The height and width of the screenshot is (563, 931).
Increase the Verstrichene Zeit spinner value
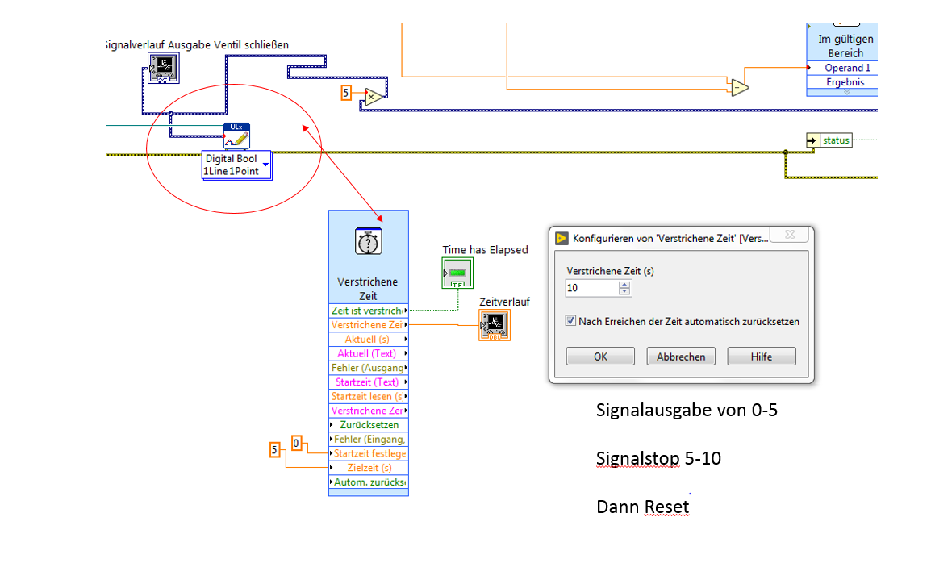(x=624, y=285)
